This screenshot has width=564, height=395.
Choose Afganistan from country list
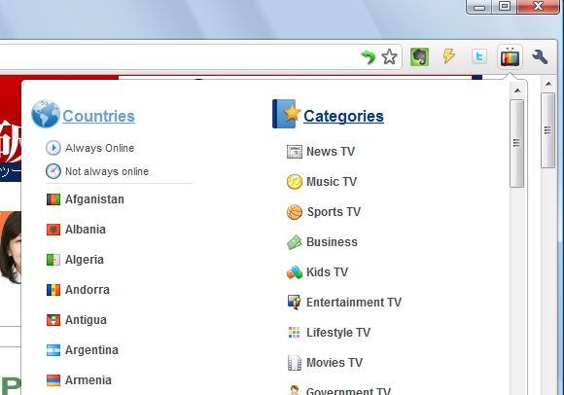pyautogui.click(x=94, y=199)
